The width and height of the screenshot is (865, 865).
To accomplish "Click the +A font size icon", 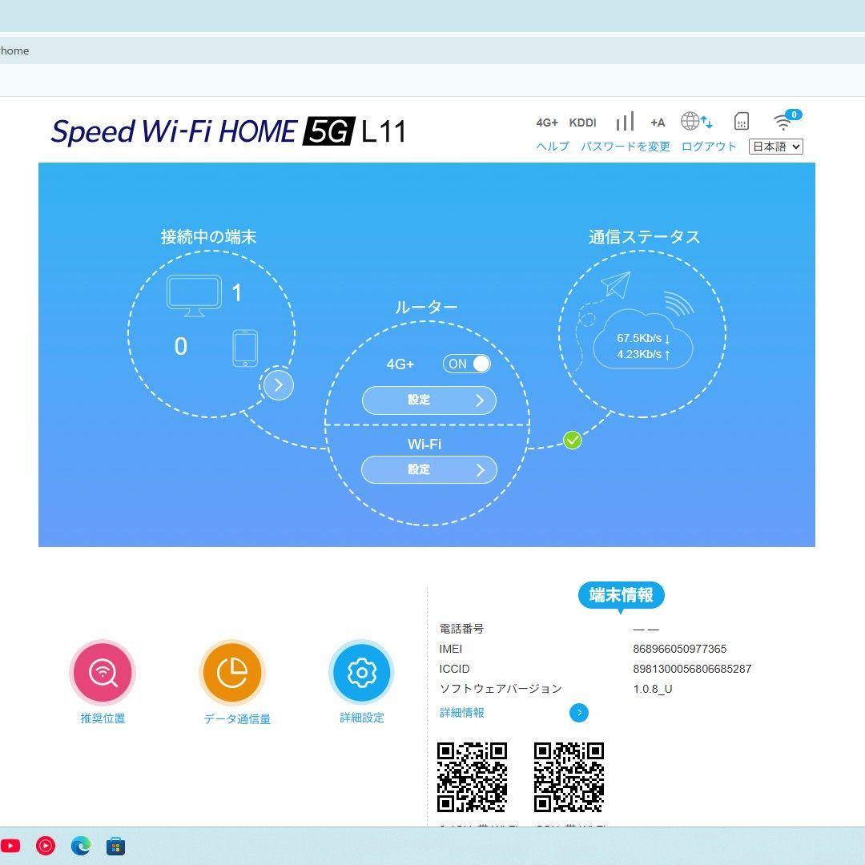I will pyautogui.click(x=658, y=123).
